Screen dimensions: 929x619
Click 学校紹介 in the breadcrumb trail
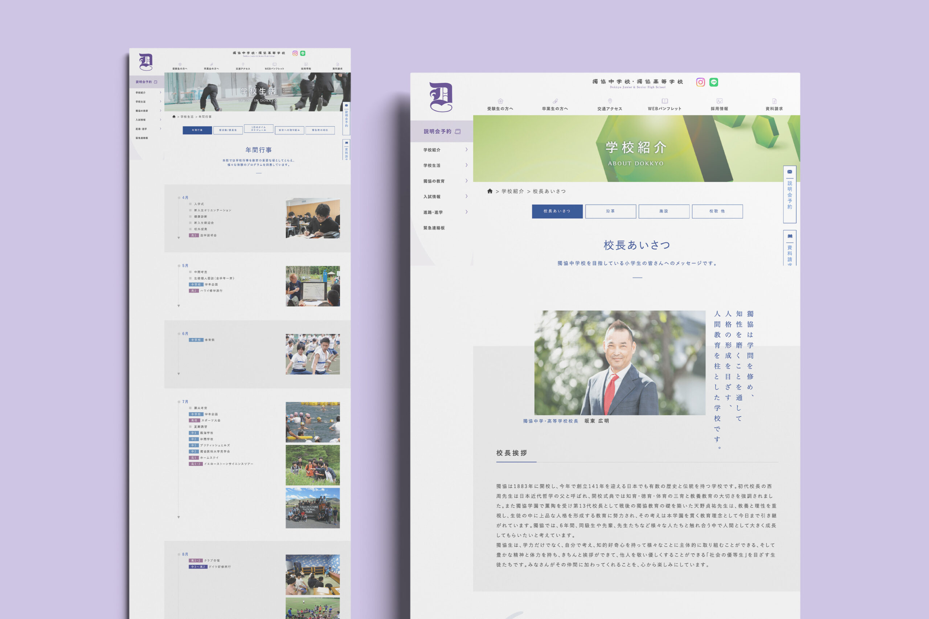pos(512,191)
